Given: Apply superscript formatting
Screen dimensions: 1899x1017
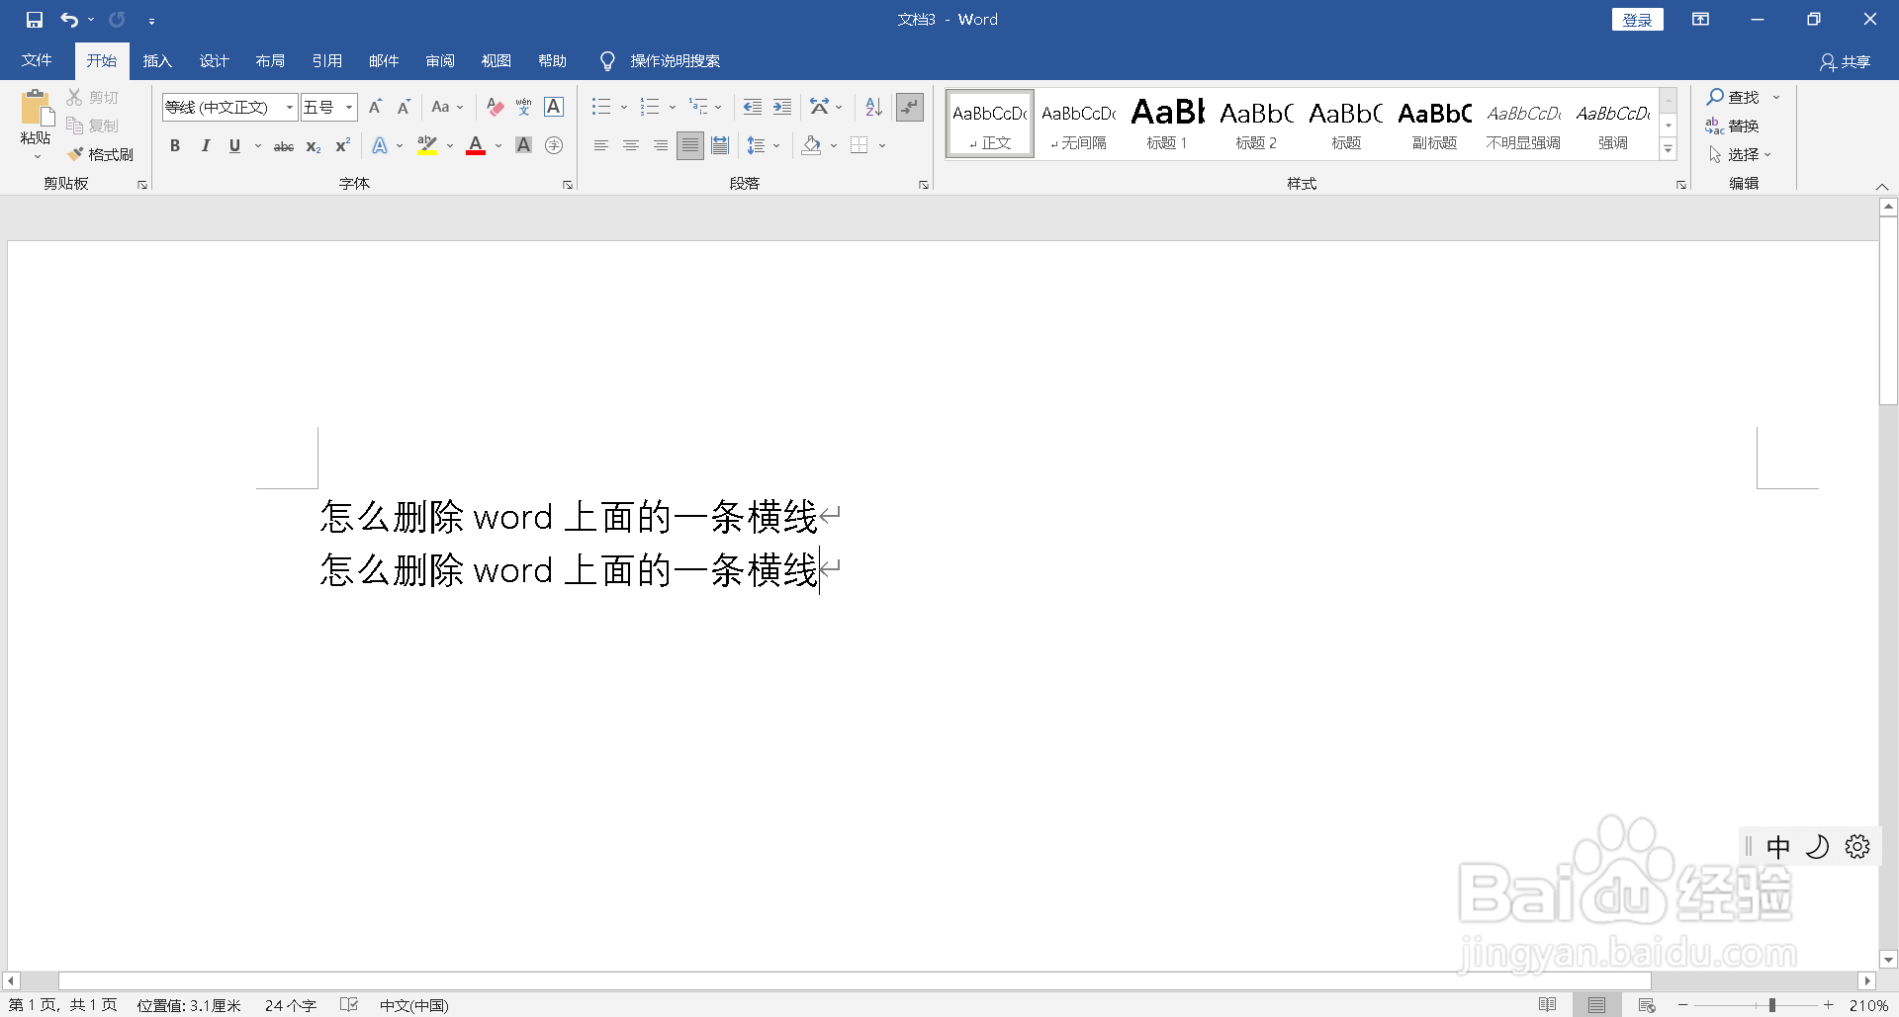Looking at the screenshot, I should tap(341, 145).
